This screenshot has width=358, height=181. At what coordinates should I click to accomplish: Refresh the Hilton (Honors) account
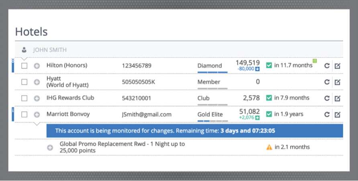coord(327,66)
